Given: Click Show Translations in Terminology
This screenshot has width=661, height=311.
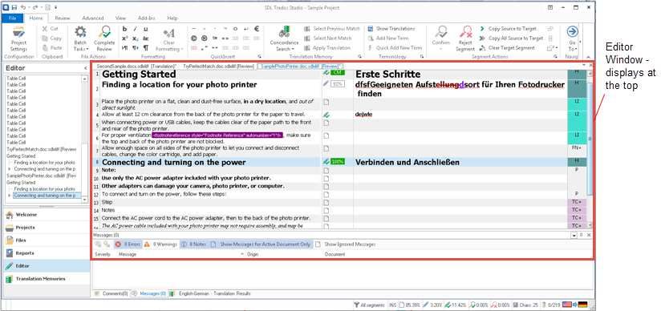Looking at the screenshot, I should tap(391, 29).
